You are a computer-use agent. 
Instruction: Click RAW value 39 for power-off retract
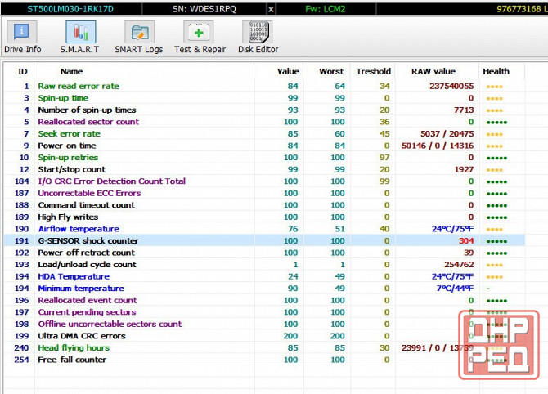(469, 253)
